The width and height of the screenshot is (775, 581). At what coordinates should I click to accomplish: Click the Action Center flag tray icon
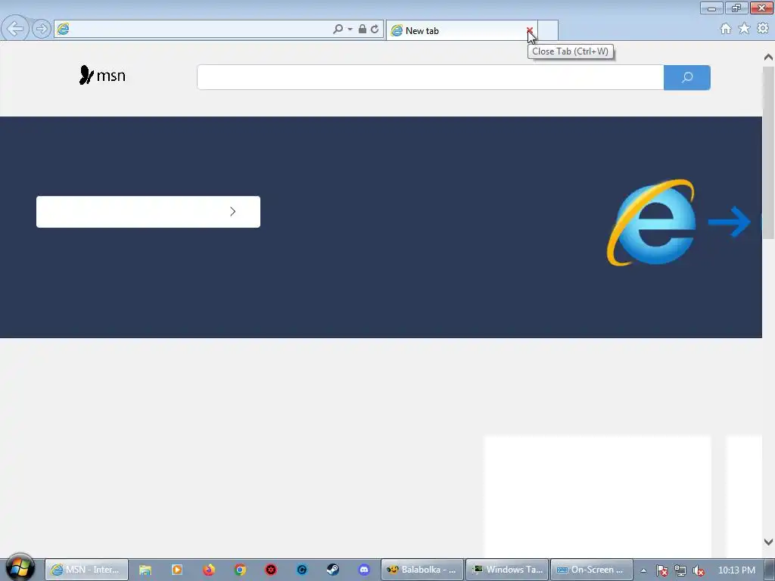[x=662, y=570]
